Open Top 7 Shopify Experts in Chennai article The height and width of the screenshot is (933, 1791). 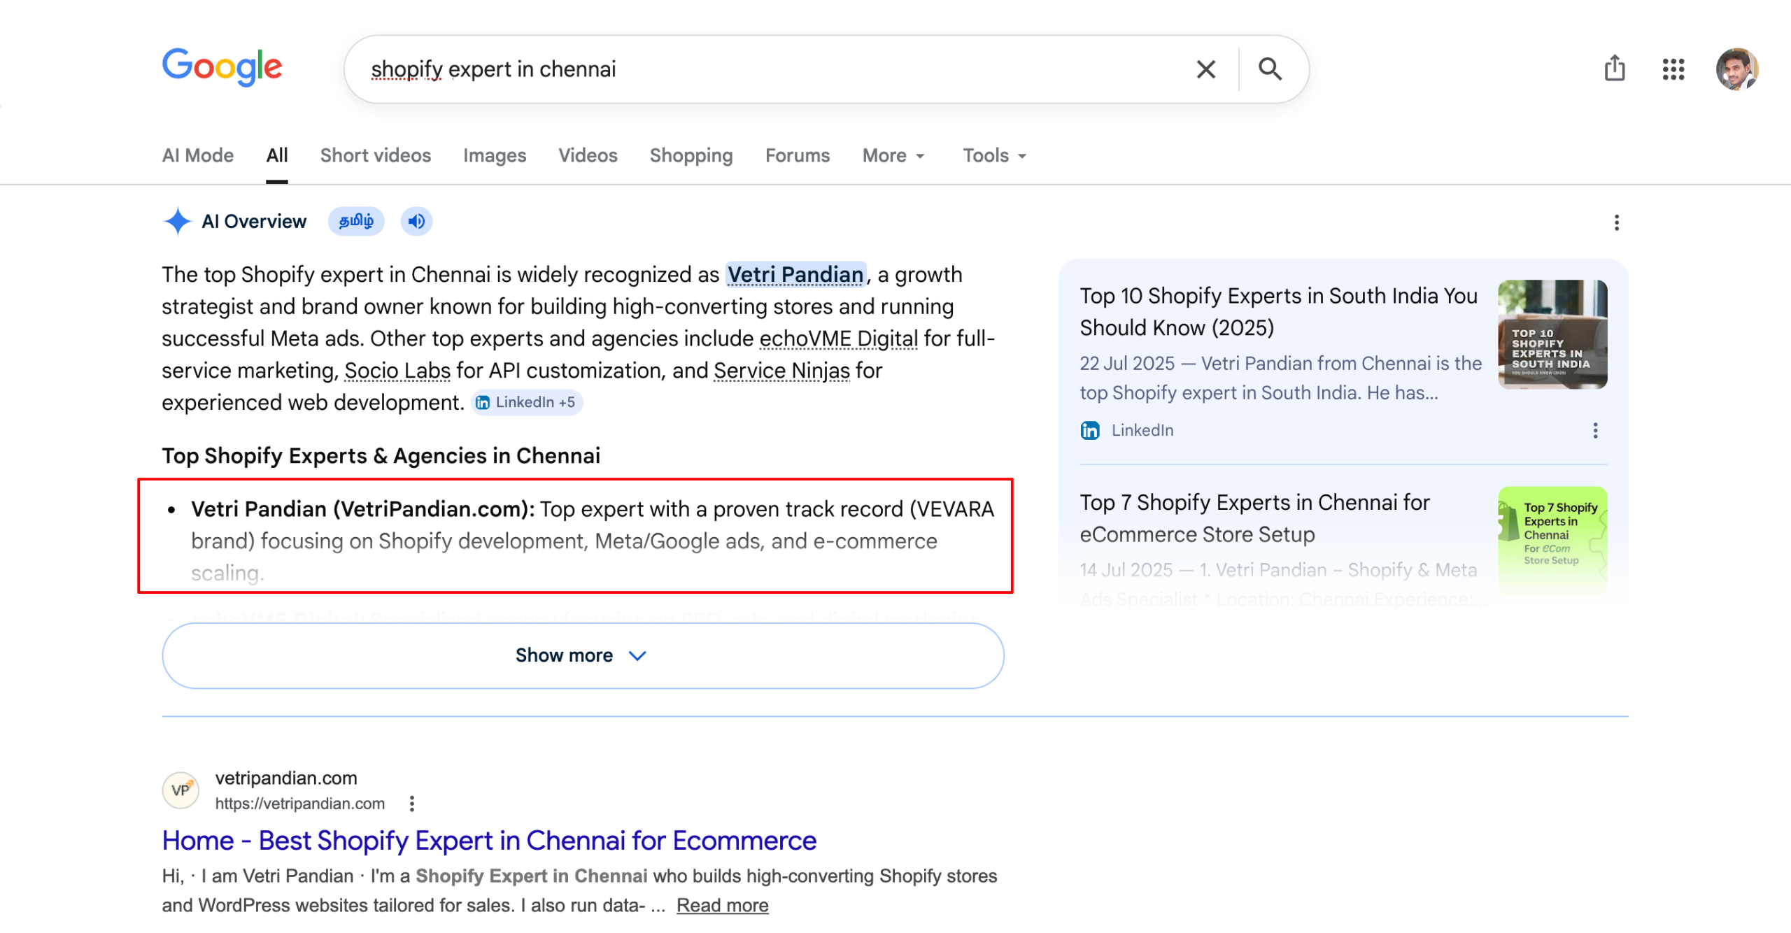click(x=1254, y=519)
